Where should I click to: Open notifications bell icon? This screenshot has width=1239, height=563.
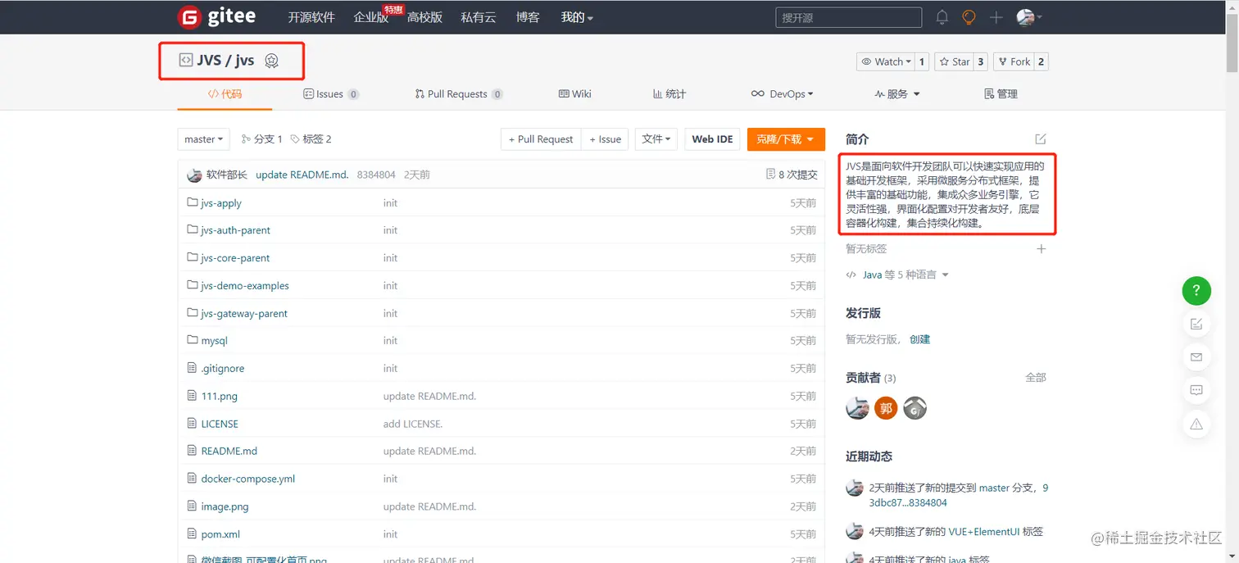point(942,17)
